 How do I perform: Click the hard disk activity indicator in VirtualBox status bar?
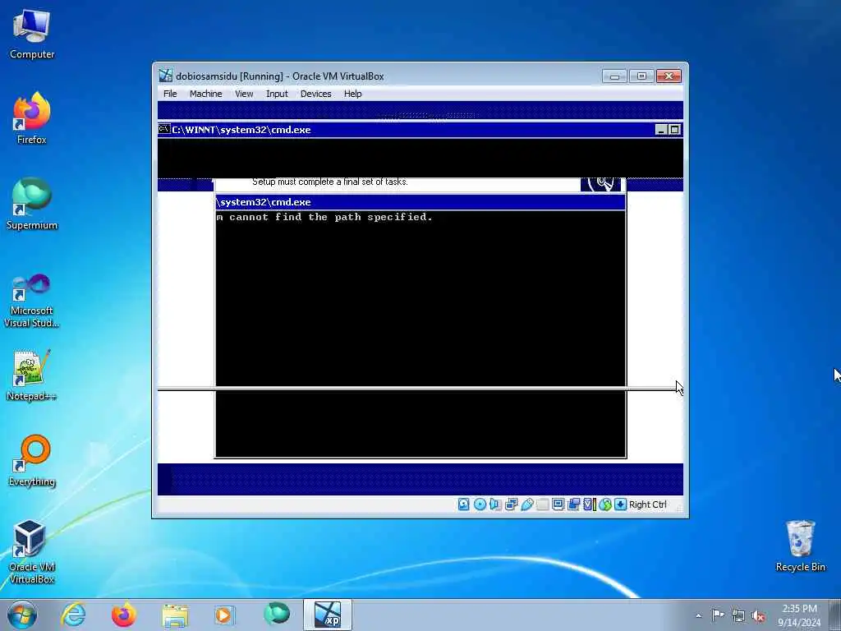[x=463, y=504]
